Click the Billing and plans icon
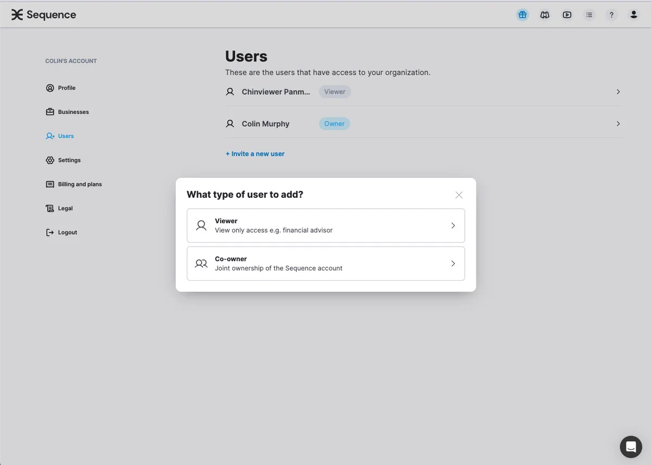The height and width of the screenshot is (465, 651). (50, 184)
